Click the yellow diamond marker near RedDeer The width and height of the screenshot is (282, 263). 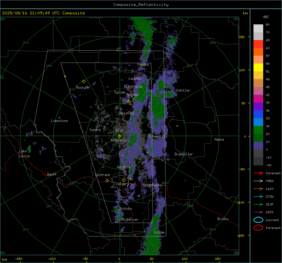click(x=129, y=102)
